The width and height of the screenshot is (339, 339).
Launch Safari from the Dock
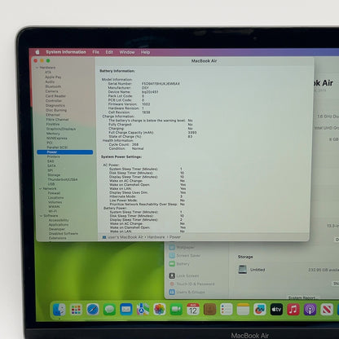(x=93, y=310)
